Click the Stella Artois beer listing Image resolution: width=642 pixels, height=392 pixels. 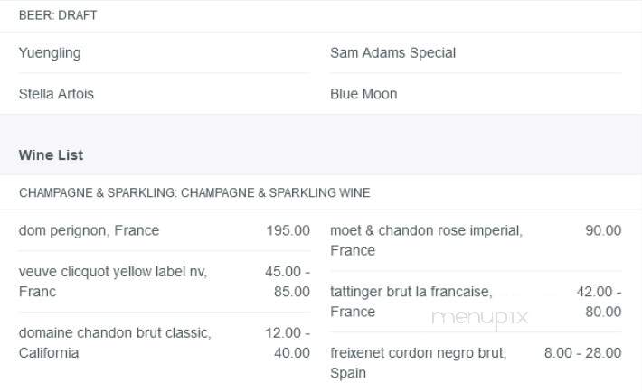56,94
